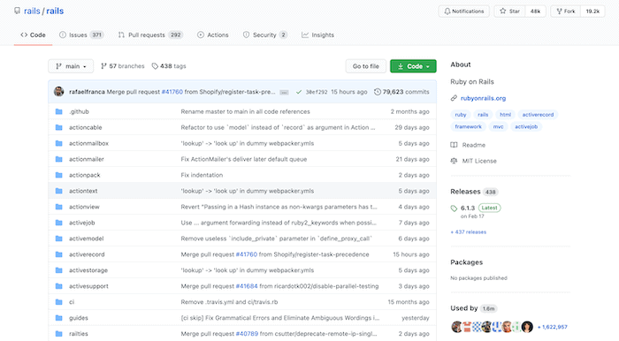Click 'Remove .travis.yml and ci/travis.rb' message
619x341 pixels.
(x=229, y=302)
